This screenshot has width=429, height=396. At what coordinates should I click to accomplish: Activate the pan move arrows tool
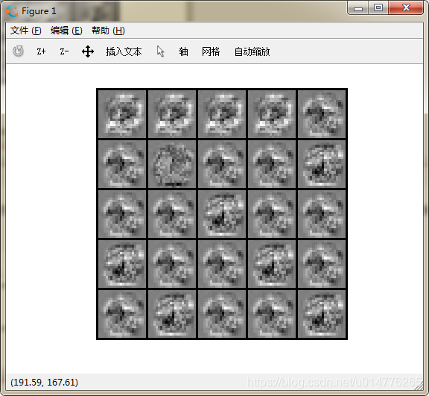coord(88,51)
